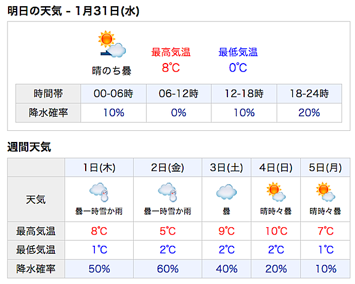The image size is (355, 284).
Task: Click the snowman icon under 2日(金)
Action: [x=168, y=193]
